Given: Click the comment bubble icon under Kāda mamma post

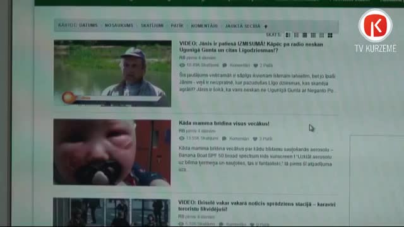Looking at the screenshot, I should point(224,139).
